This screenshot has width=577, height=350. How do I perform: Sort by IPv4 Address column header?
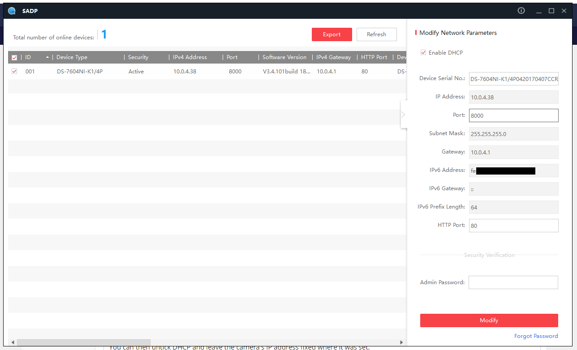(x=190, y=57)
